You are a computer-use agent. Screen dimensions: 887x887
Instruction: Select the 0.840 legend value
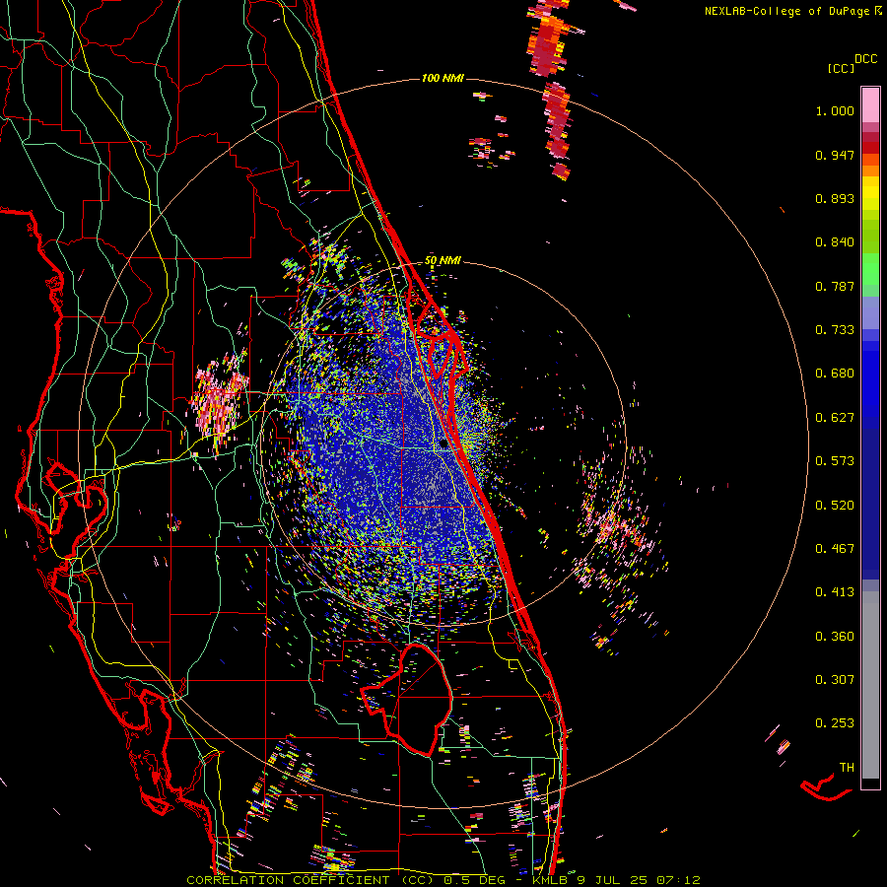[835, 242]
